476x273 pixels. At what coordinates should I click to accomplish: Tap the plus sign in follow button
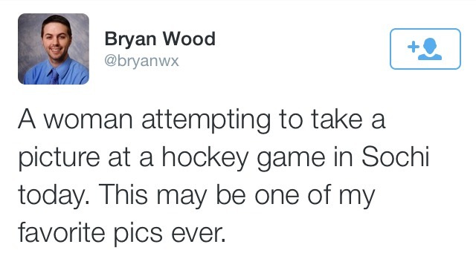(413, 47)
